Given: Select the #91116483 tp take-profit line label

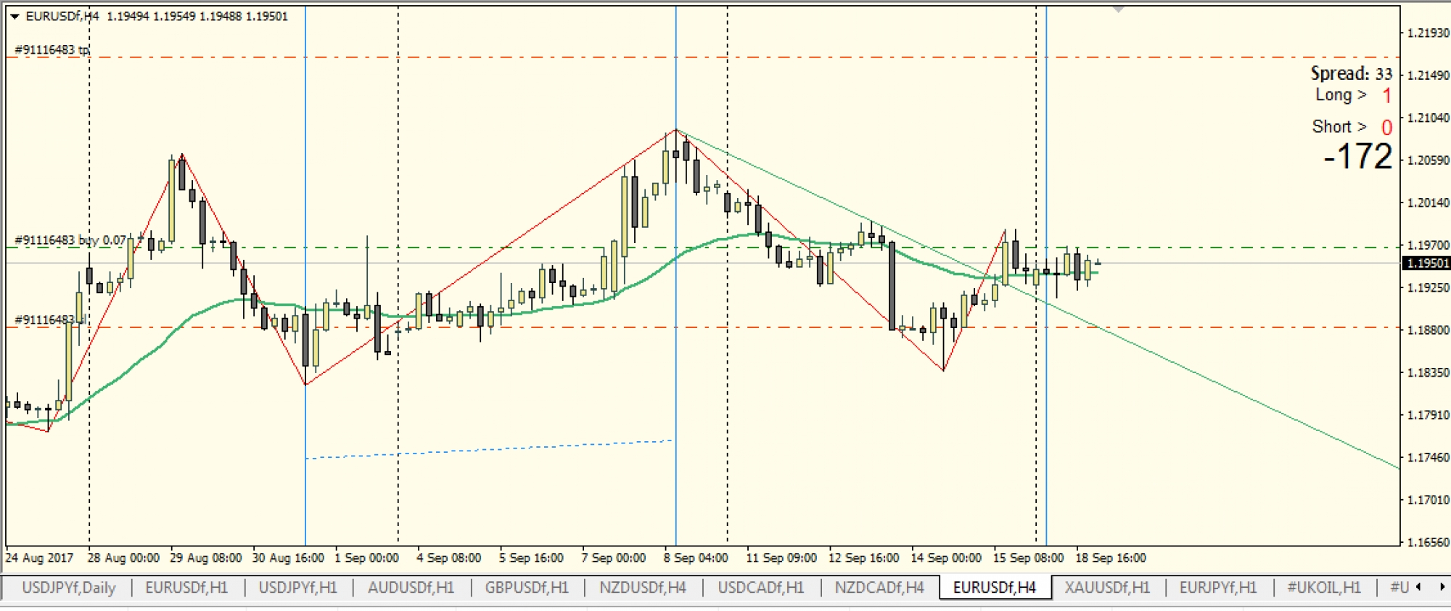Looking at the screenshot, I should [52, 49].
